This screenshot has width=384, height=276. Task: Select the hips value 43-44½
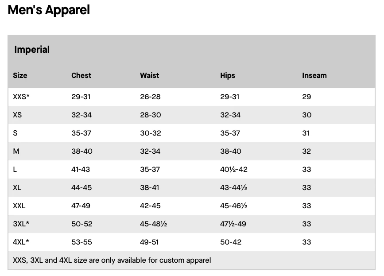tap(233, 187)
